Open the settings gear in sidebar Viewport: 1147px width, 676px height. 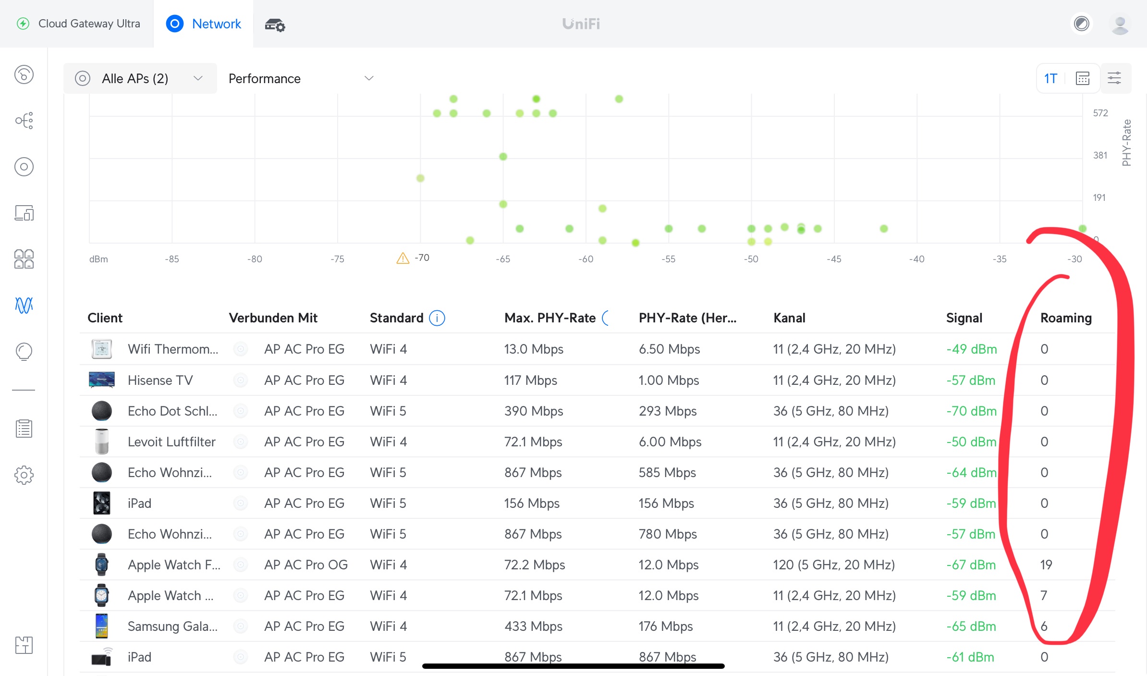point(24,475)
